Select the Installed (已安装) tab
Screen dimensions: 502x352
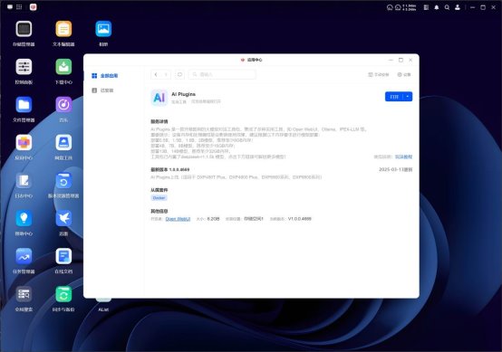click(102, 90)
